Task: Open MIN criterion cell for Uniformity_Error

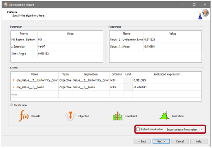Action: 116,80
